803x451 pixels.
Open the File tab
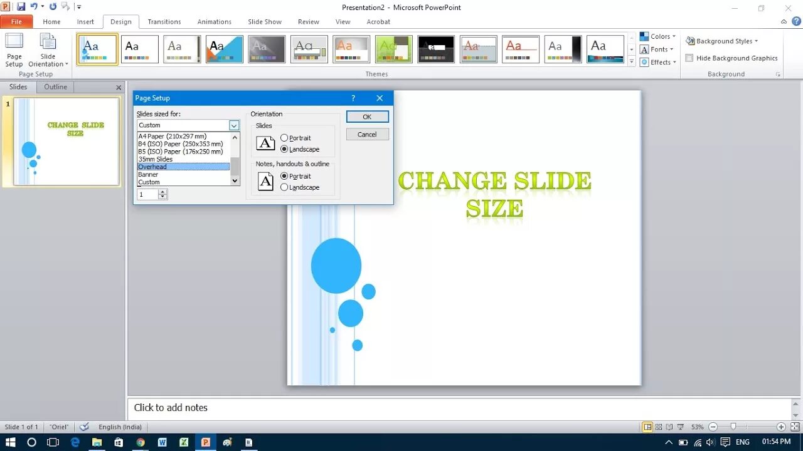[16, 22]
